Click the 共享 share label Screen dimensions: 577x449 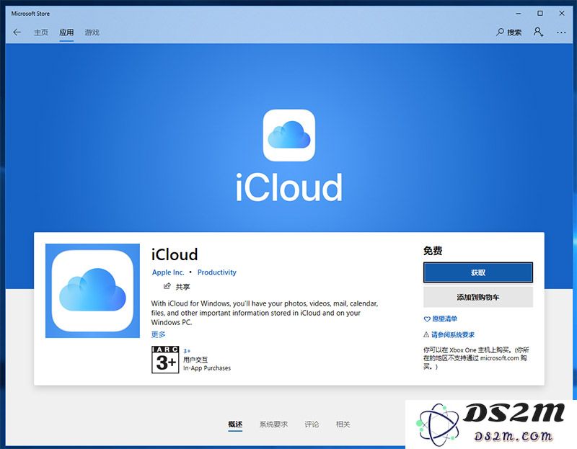183,287
